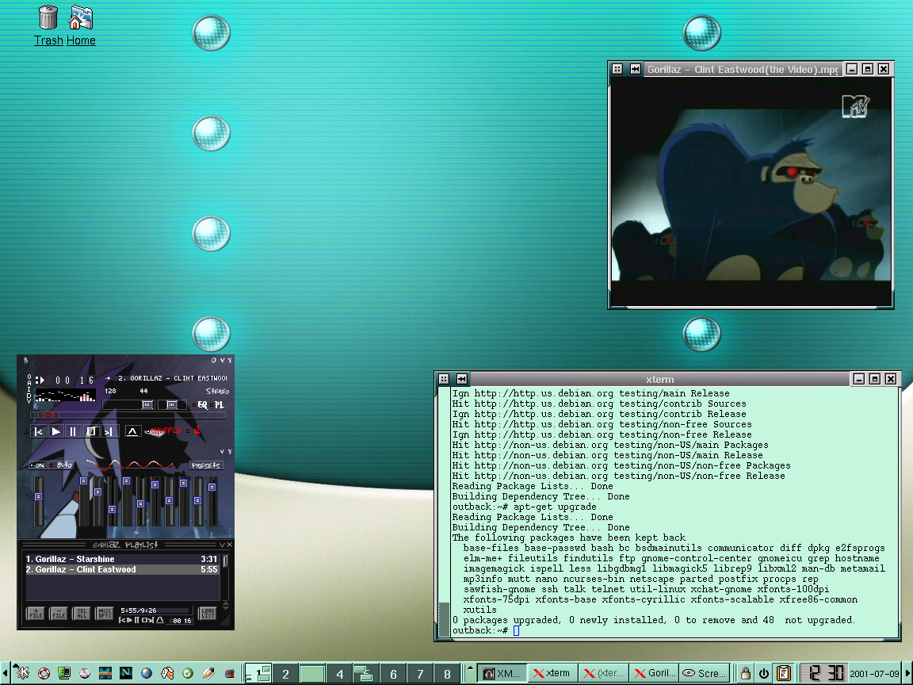Activate the XMMS taskbar button

tap(502, 673)
